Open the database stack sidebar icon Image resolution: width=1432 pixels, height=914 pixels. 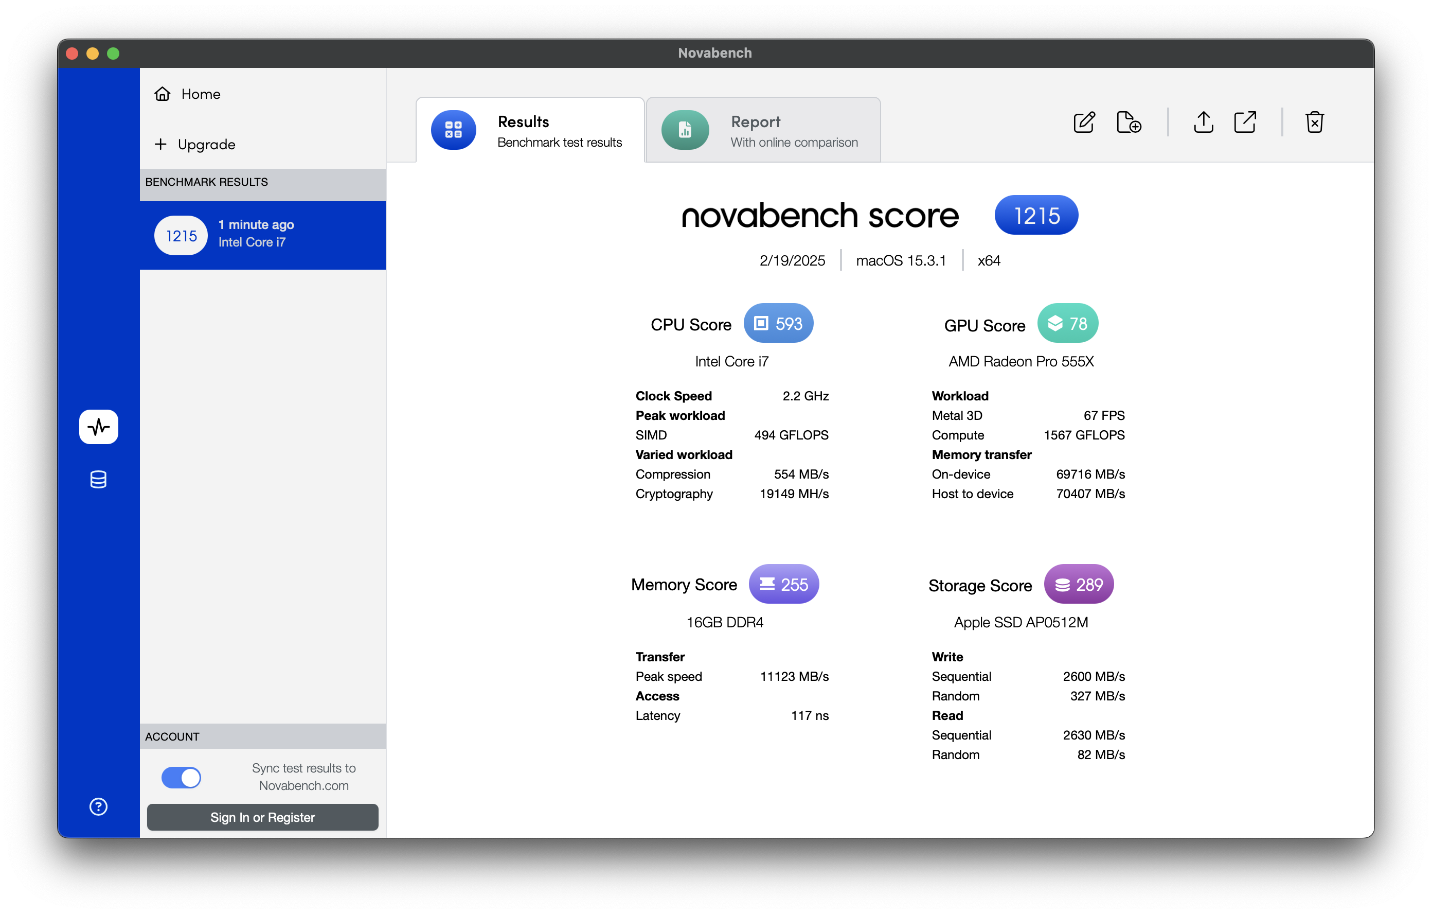[x=99, y=479]
